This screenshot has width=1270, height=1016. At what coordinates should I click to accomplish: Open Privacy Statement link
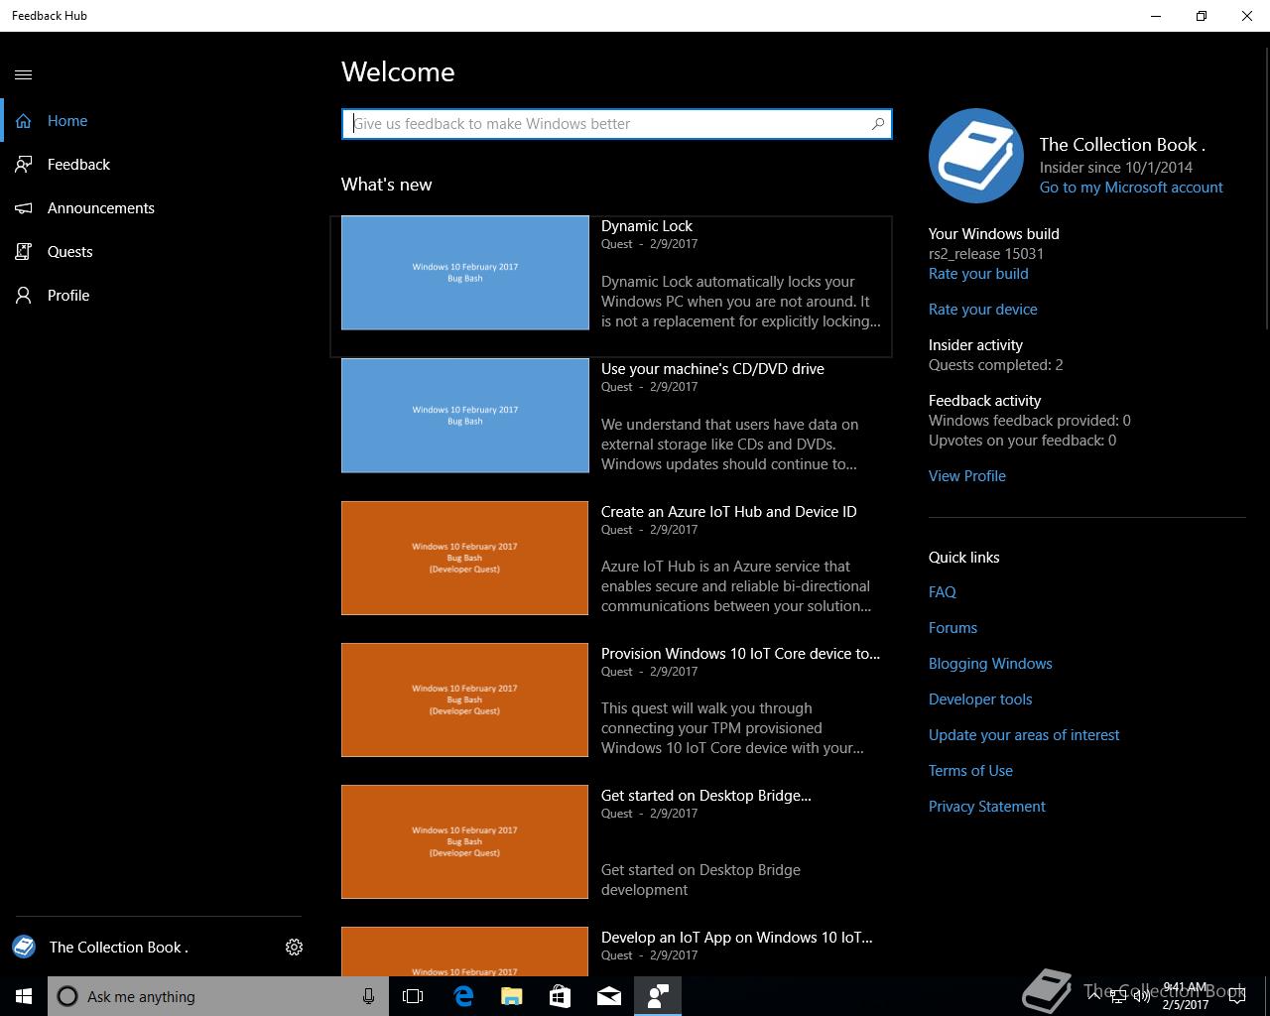(x=987, y=807)
